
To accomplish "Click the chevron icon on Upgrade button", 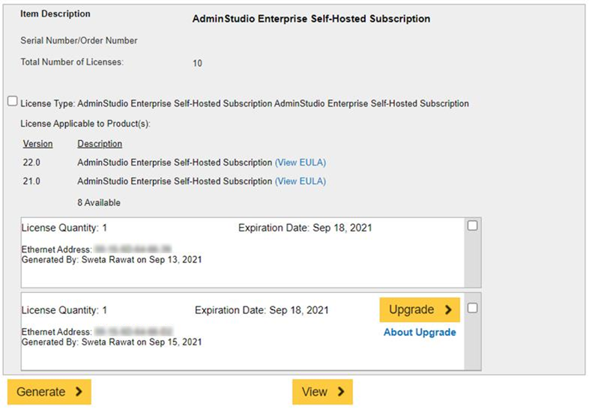I will coord(448,310).
